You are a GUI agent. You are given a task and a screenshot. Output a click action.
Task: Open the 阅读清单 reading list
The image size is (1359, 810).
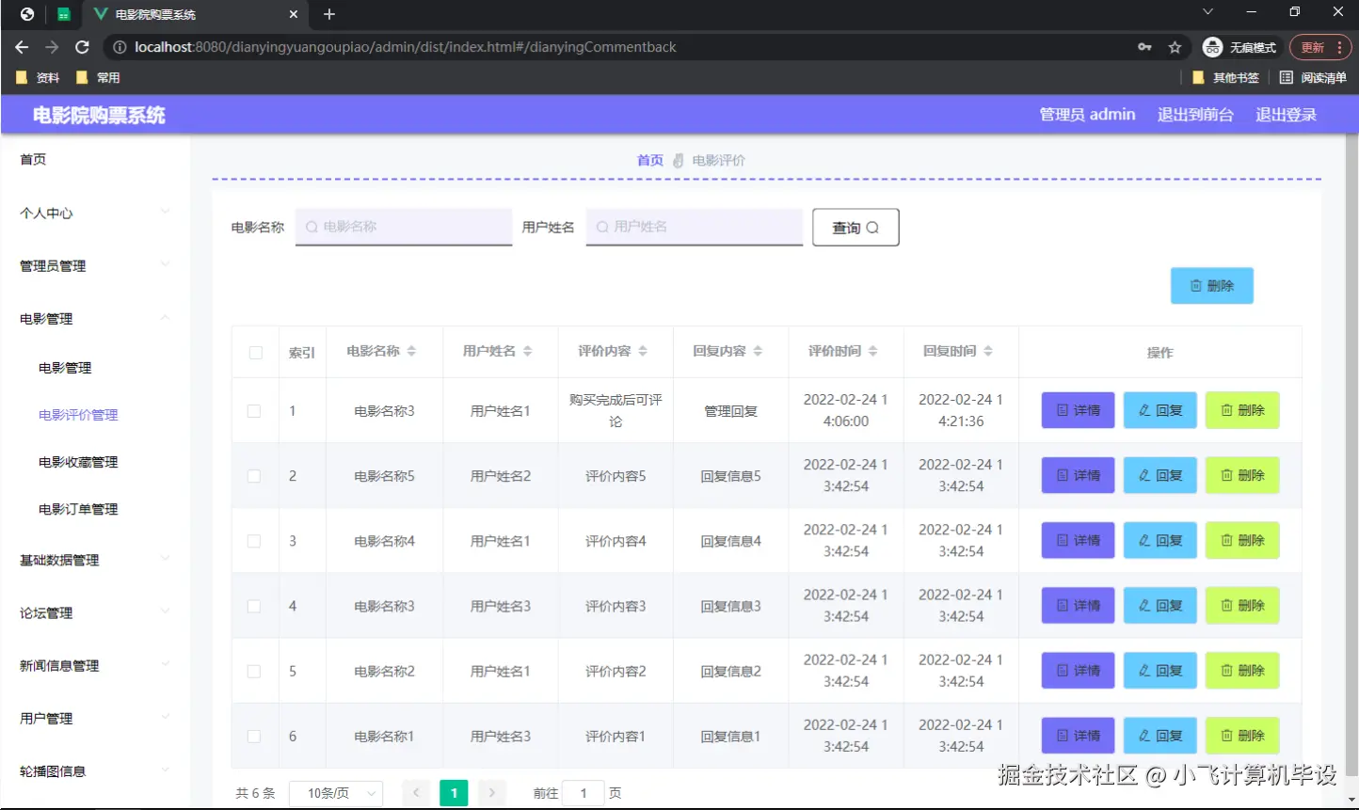tap(1313, 78)
